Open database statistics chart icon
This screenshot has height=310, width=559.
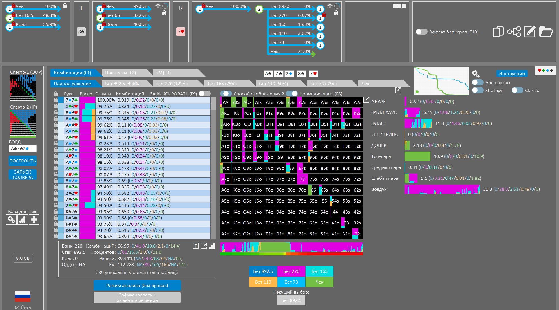point(23,219)
